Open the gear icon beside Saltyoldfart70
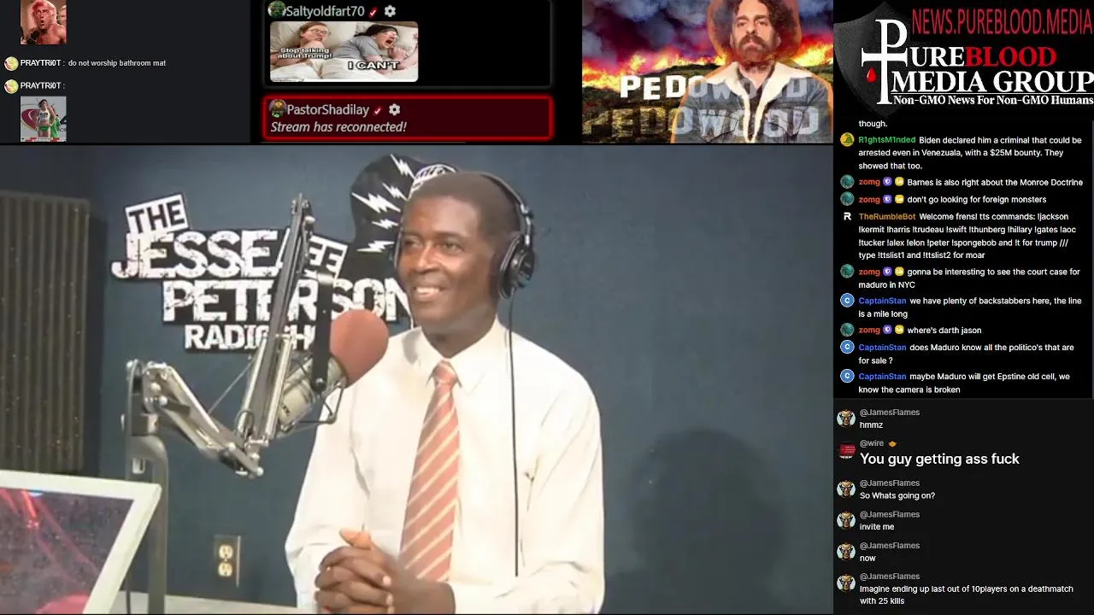 (390, 11)
